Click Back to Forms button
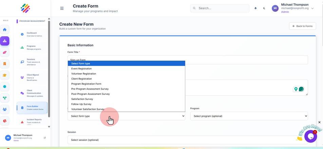 pyautogui.click(x=302, y=26)
